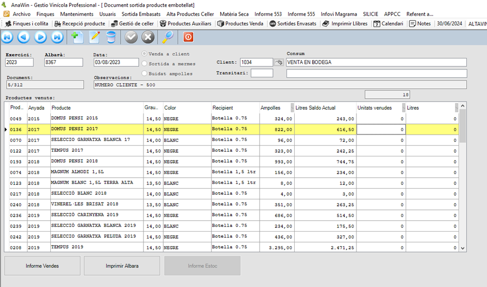Click the client lookup icon beside 1034
Image resolution: width=487 pixels, height=287 pixels.
(279, 63)
